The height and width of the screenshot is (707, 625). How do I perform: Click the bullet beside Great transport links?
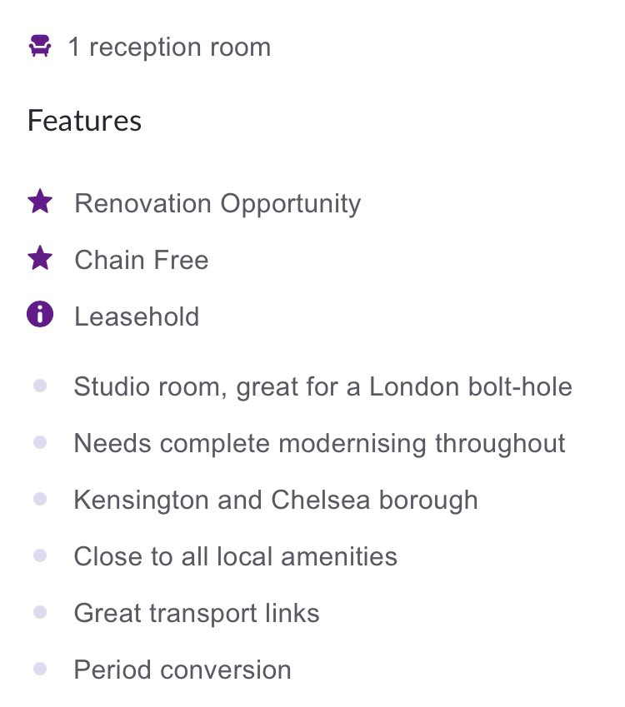(x=40, y=612)
